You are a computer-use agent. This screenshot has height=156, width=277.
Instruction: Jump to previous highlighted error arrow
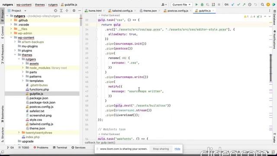265,16
